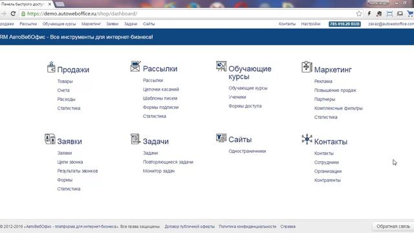Open Настройки in top navigation menu

(310, 24)
